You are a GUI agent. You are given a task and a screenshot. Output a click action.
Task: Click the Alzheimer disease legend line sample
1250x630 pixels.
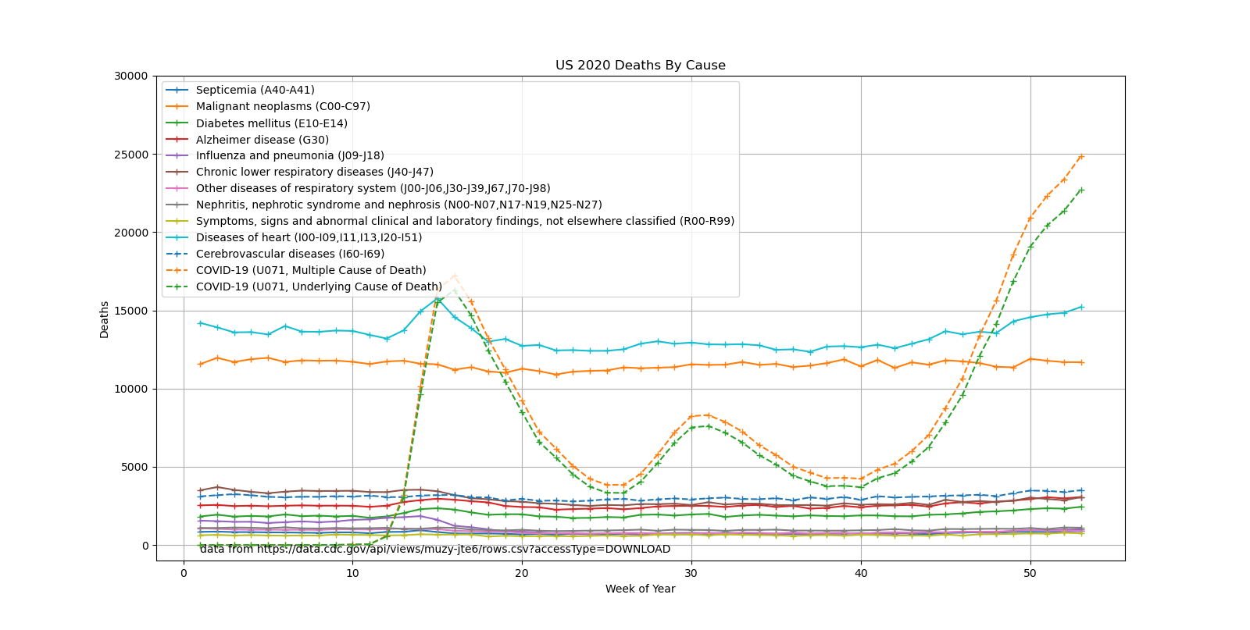177,140
